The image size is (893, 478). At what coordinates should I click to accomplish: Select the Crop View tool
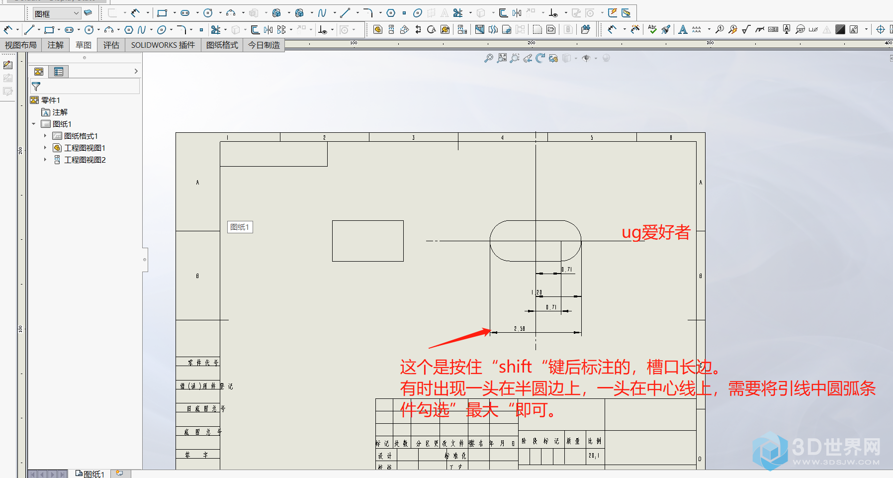click(507, 30)
